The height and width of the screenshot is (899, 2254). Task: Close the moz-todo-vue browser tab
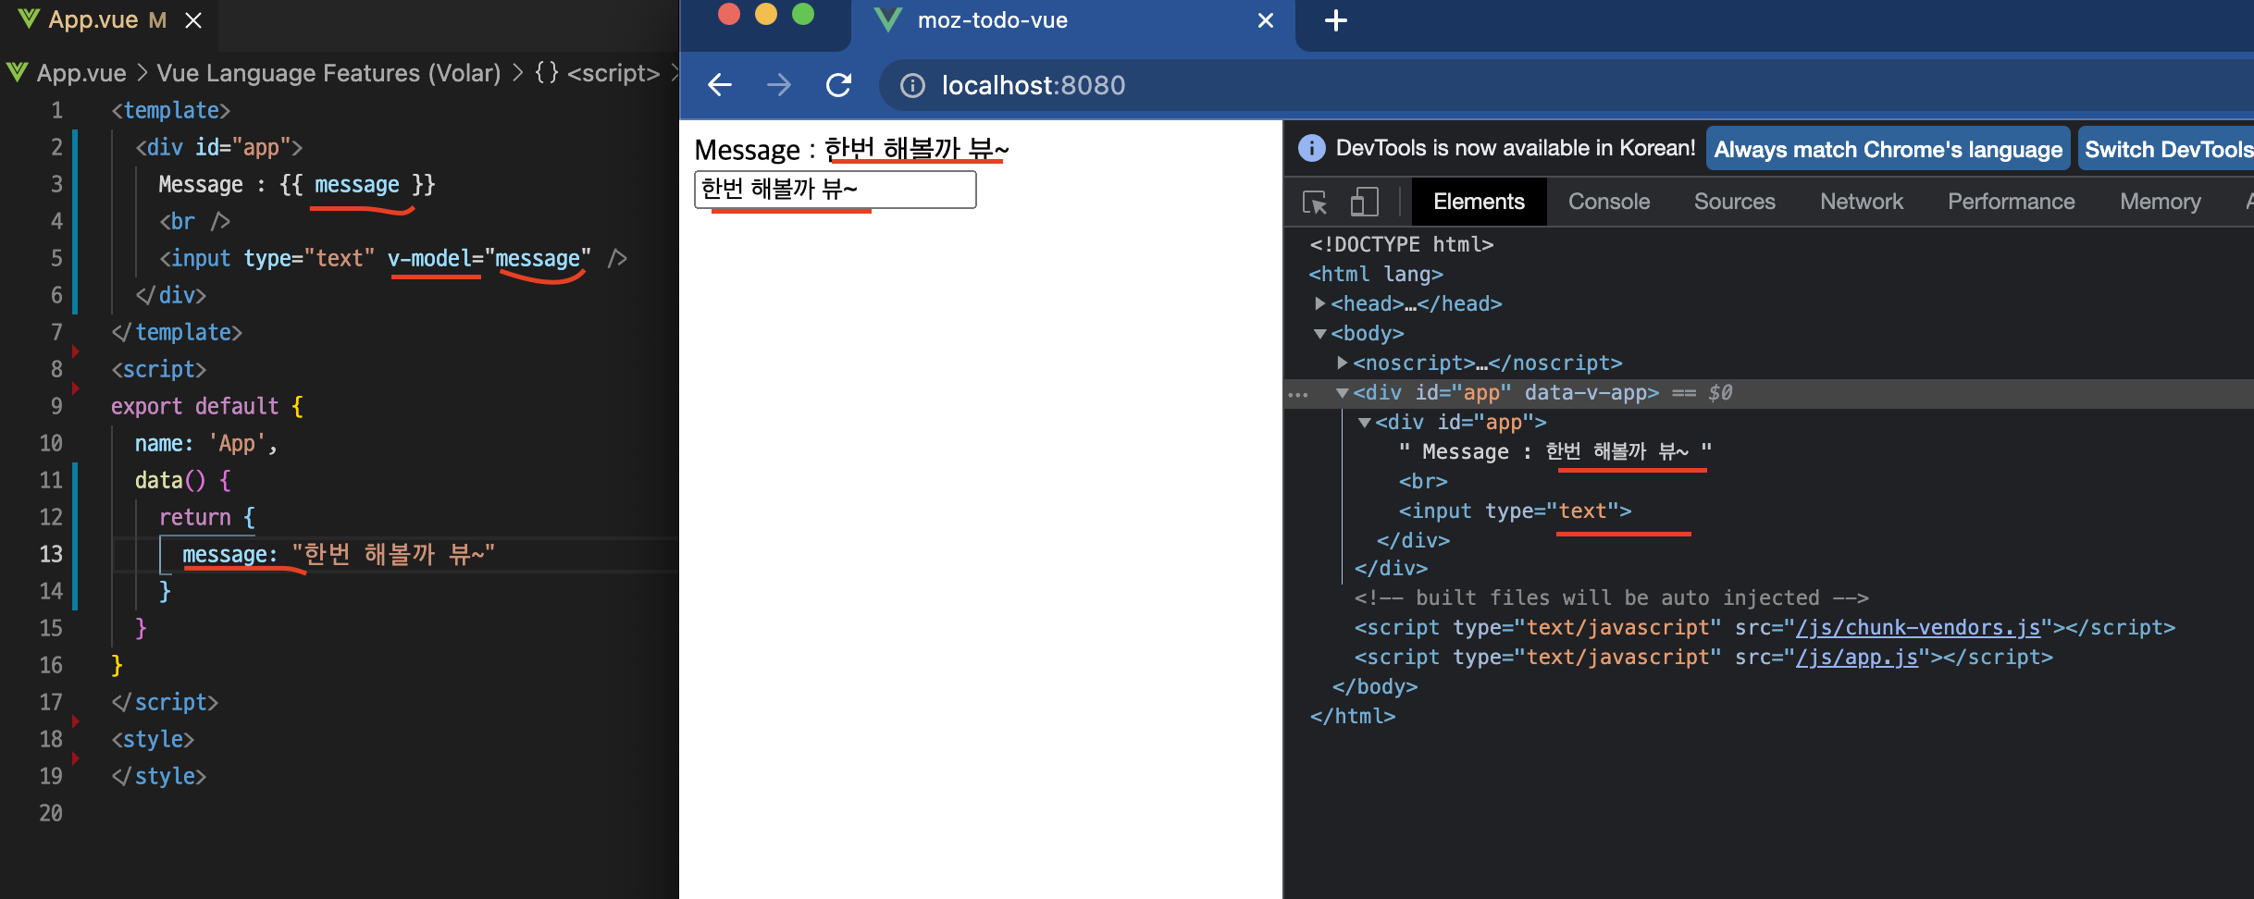point(1265,20)
